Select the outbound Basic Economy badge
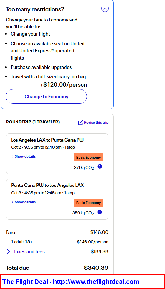The image size is (165, 289). [x=88, y=157]
